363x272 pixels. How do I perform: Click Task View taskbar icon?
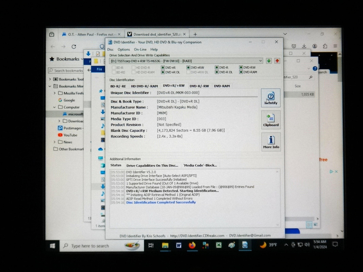pos(151,245)
